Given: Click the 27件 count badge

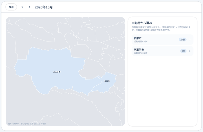Looking at the screenshot, I should (183, 39).
